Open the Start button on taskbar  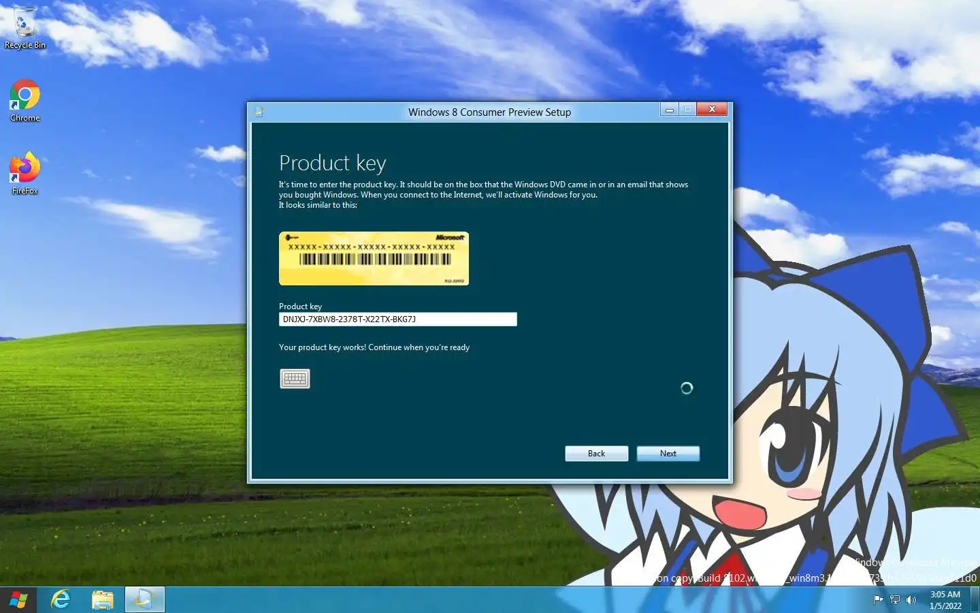(x=18, y=600)
